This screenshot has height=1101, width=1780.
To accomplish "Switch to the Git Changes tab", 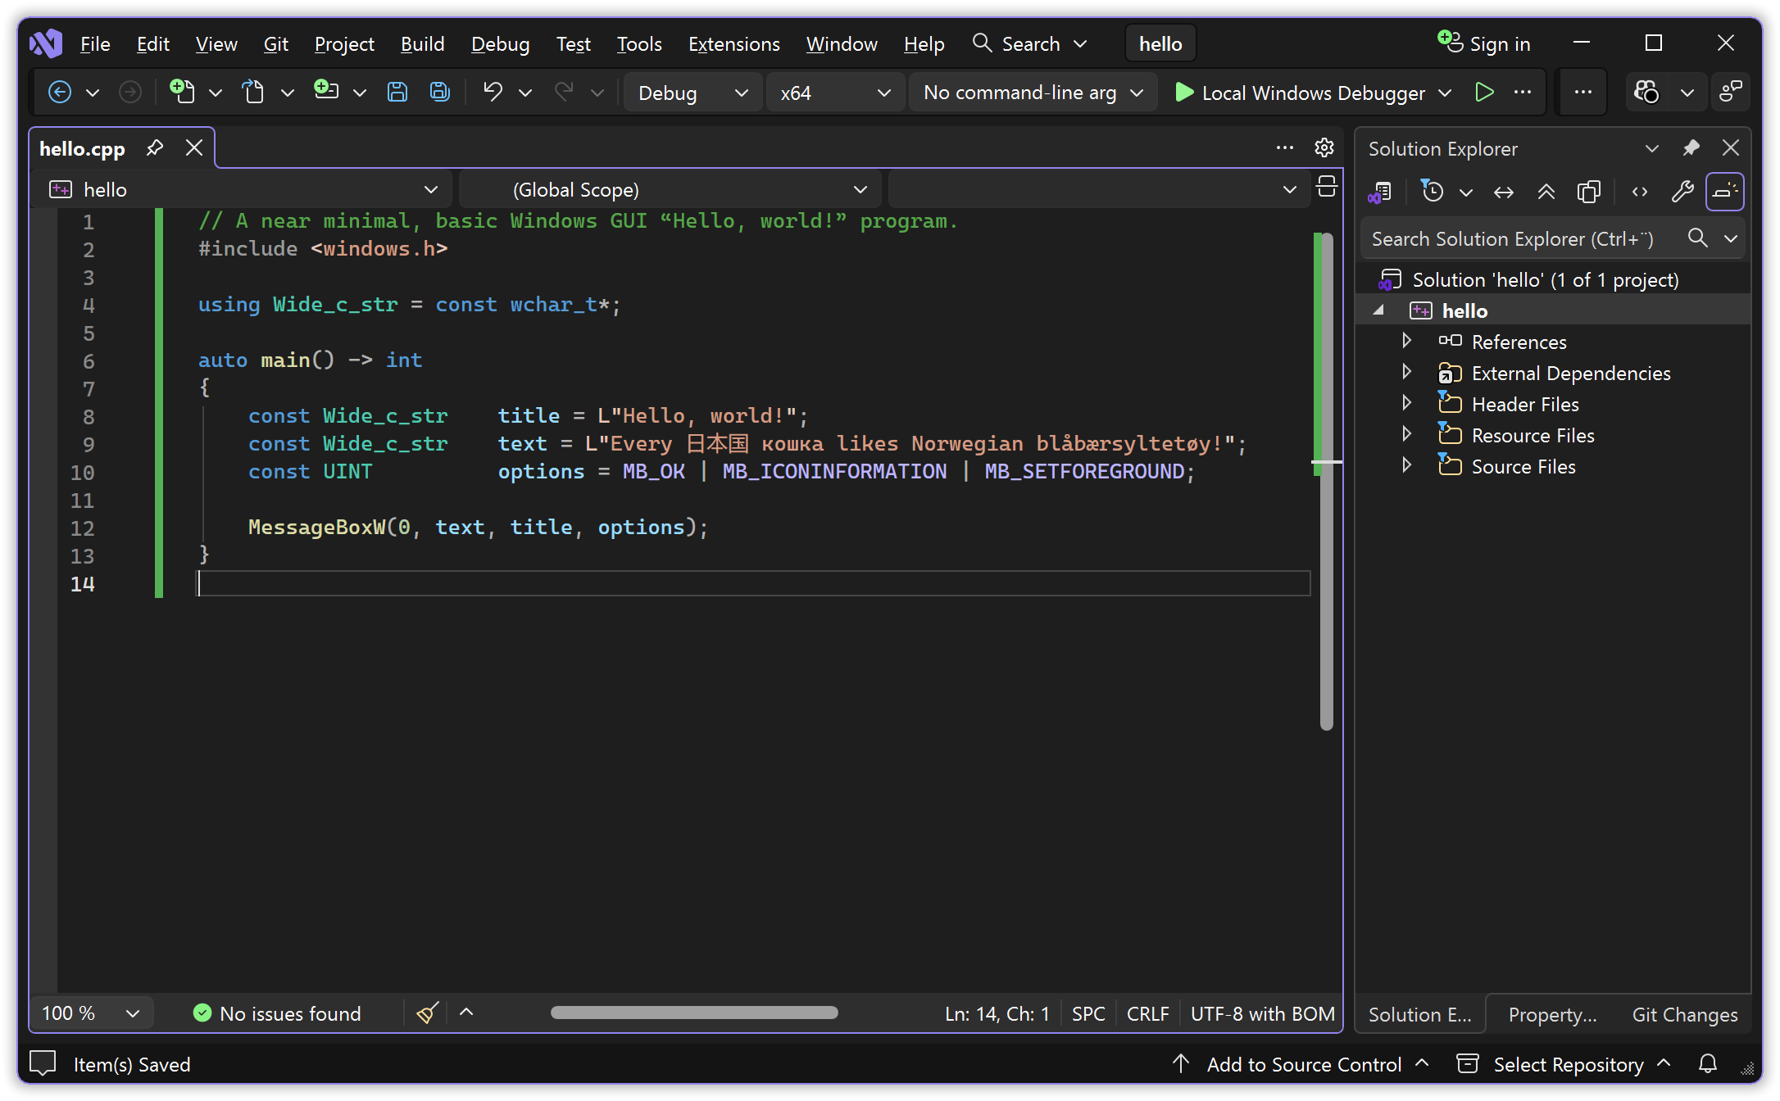I will [1684, 1015].
